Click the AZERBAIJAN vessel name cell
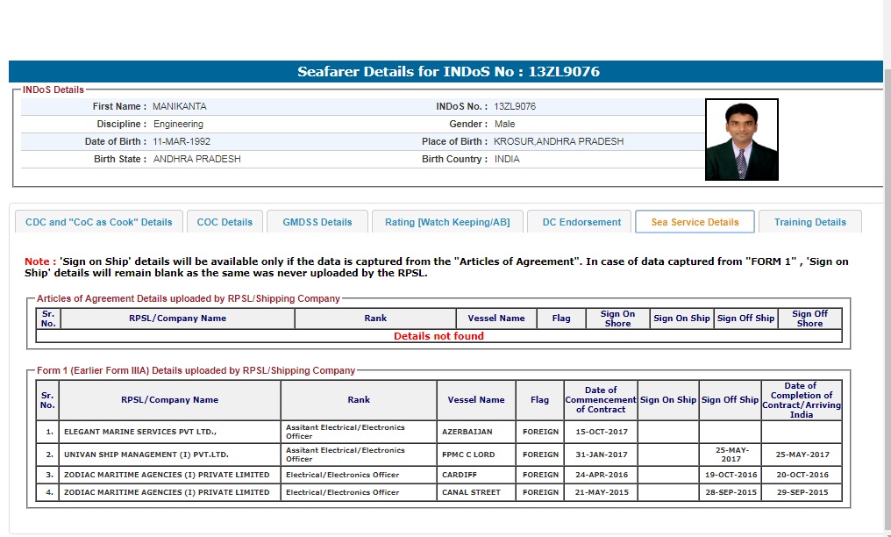891x537 pixels. pos(468,432)
